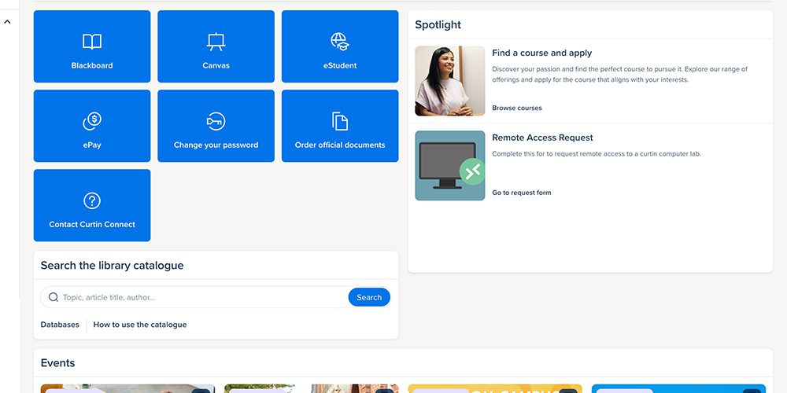Click the smiling woman course thumbnail

(x=449, y=81)
